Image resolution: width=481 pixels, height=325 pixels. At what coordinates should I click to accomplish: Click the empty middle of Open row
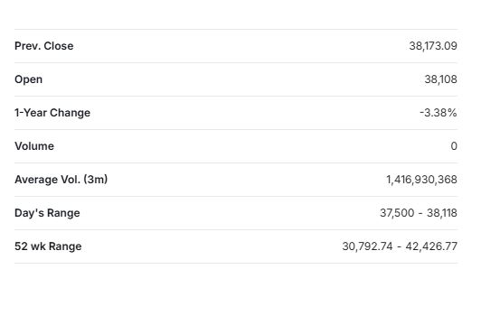[236, 79]
